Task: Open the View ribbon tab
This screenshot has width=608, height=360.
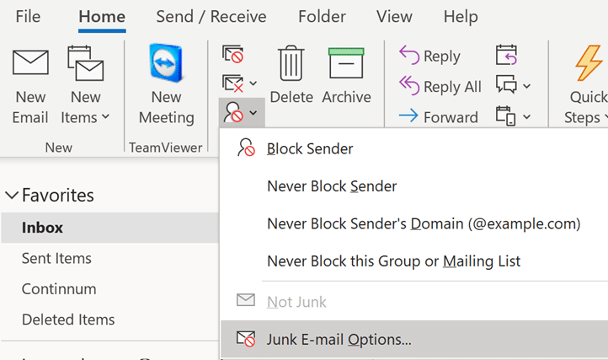Action: pyautogui.click(x=394, y=16)
